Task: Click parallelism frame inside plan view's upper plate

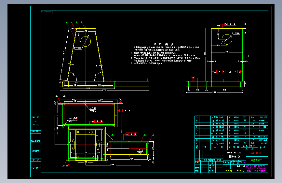Action: pos(97,121)
